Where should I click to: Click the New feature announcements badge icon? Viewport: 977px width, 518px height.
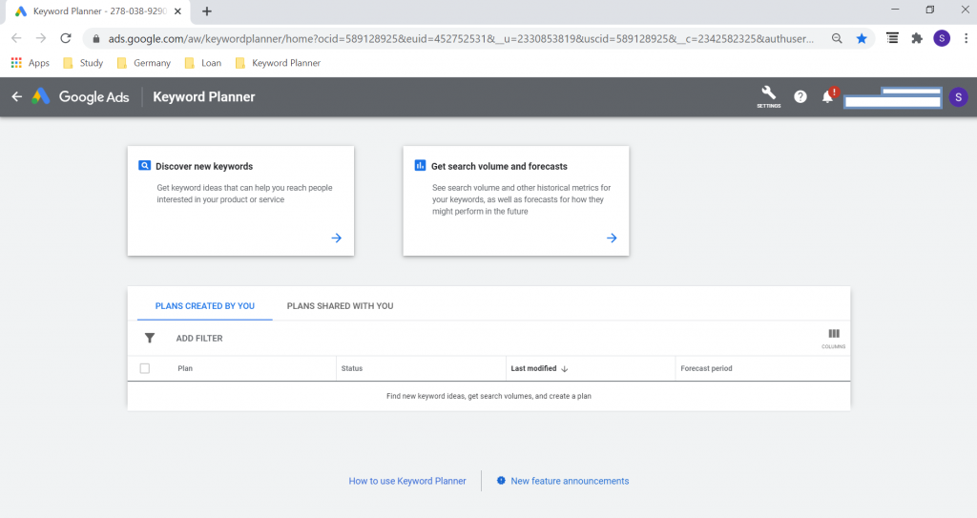[501, 481]
